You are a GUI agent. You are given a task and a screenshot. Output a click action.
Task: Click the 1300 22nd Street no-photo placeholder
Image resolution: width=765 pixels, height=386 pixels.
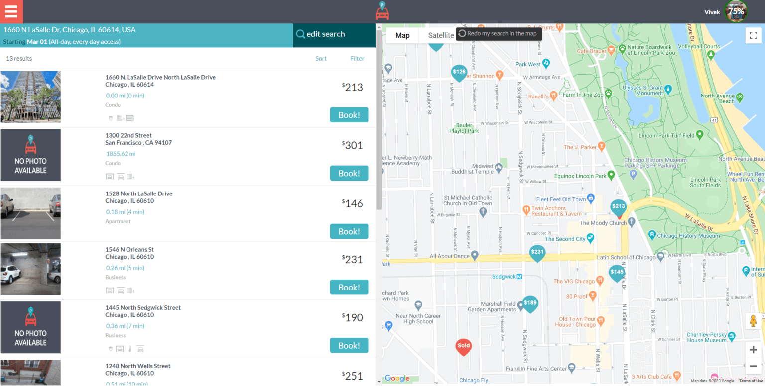coord(30,155)
